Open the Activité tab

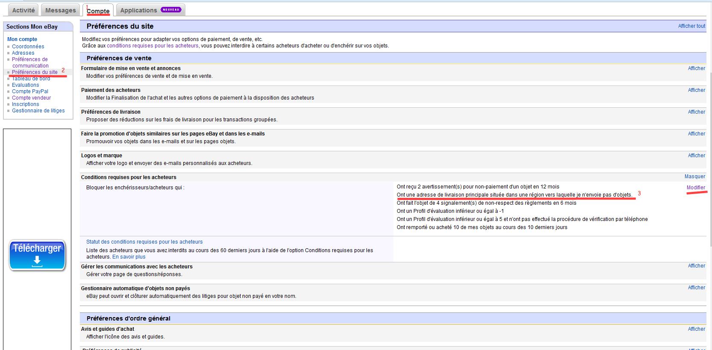point(23,10)
